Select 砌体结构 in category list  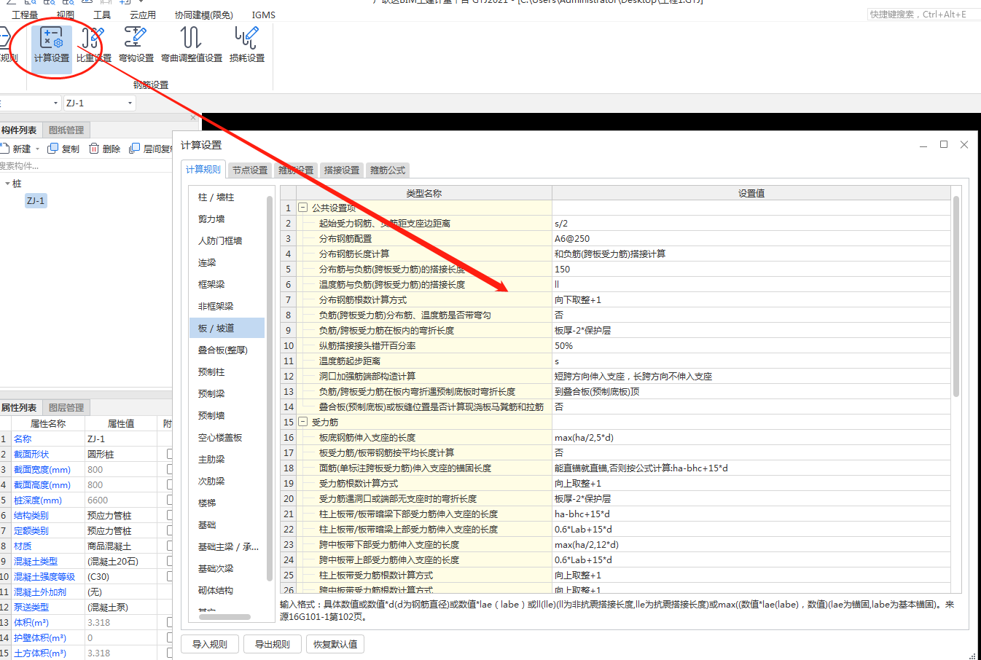pos(226,590)
